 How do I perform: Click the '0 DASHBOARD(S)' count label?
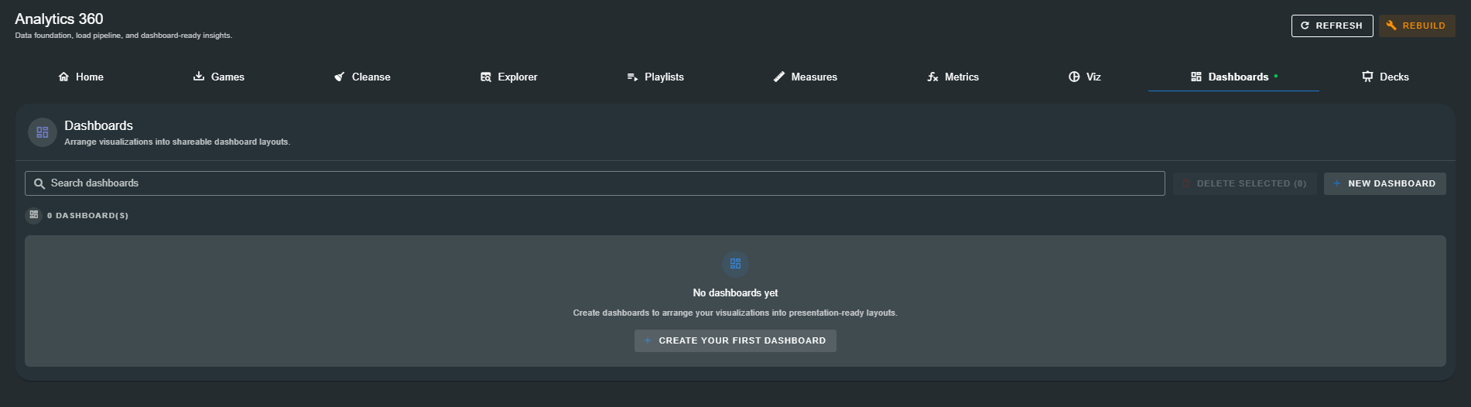(x=87, y=216)
